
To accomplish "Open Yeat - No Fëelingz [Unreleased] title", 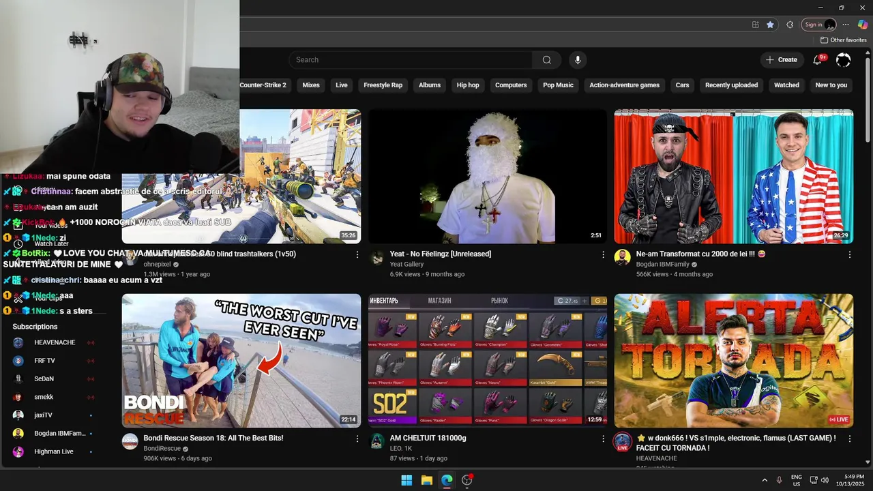I will click(x=441, y=254).
